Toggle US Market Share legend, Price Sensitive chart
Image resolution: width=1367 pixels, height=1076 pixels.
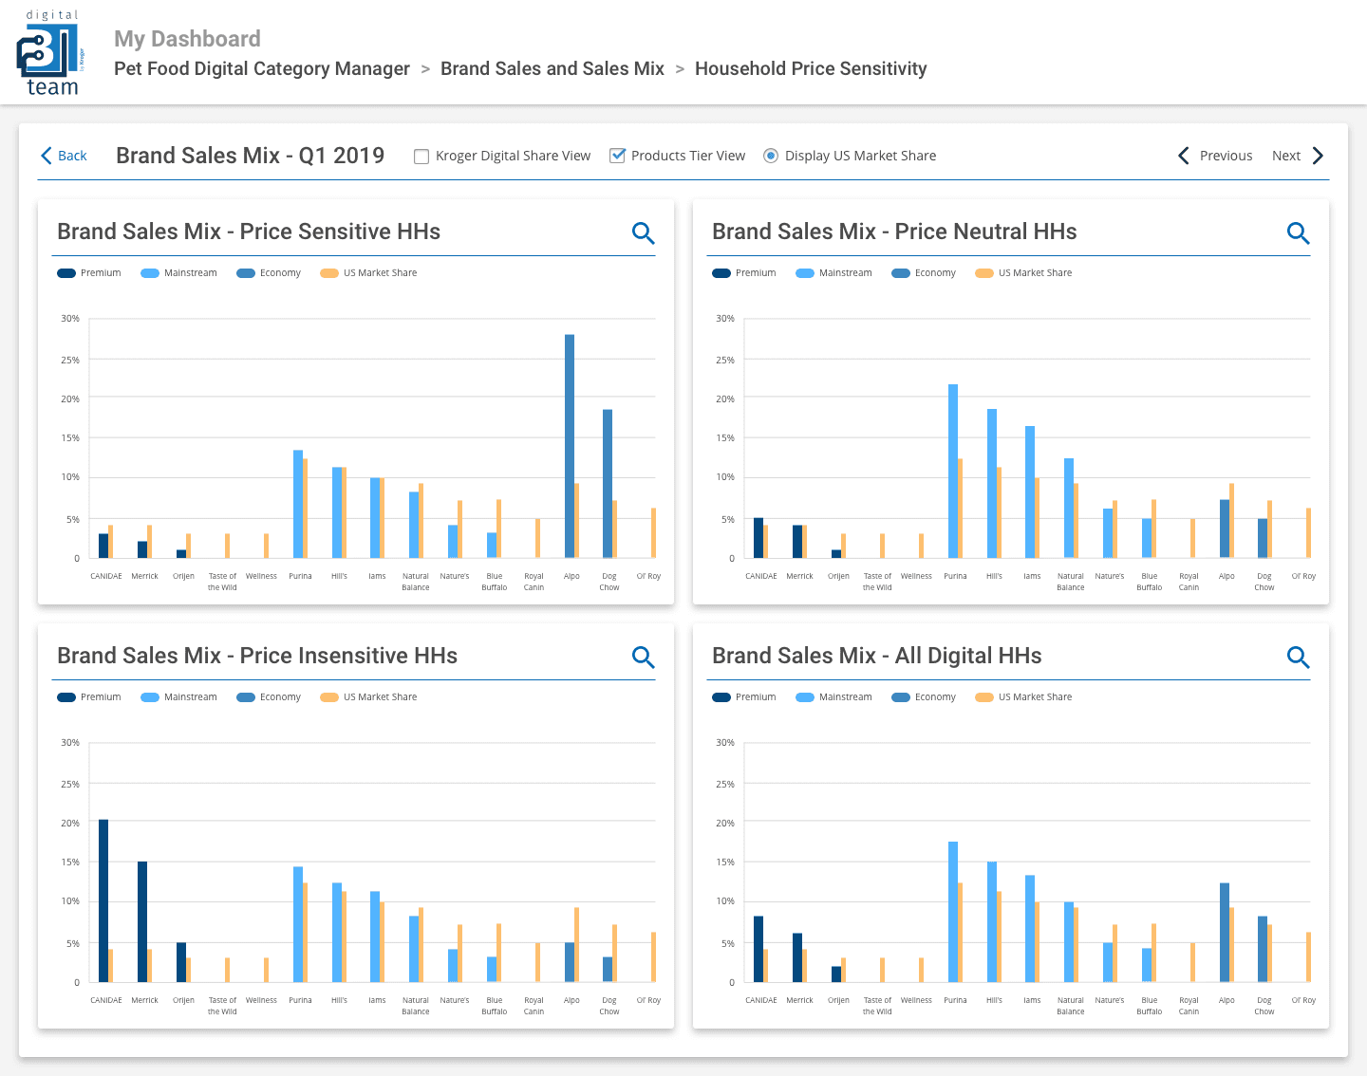pos(368,273)
